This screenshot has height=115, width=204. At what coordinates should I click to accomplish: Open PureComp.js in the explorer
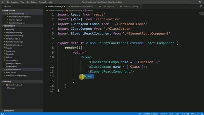point(11,73)
